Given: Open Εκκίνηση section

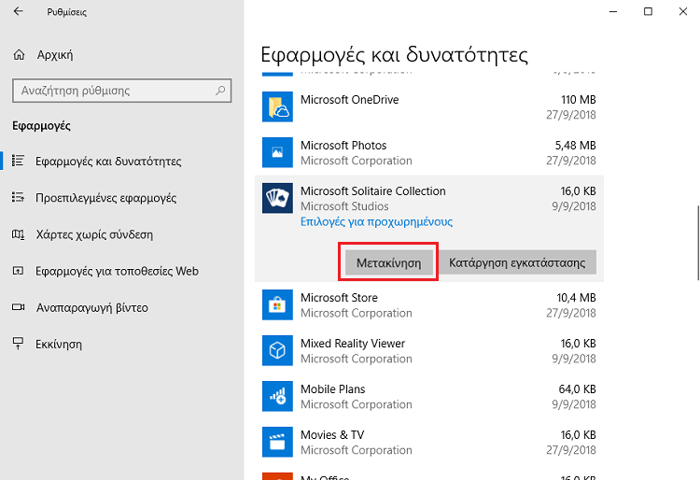Looking at the screenshot, I should (59, 345).
